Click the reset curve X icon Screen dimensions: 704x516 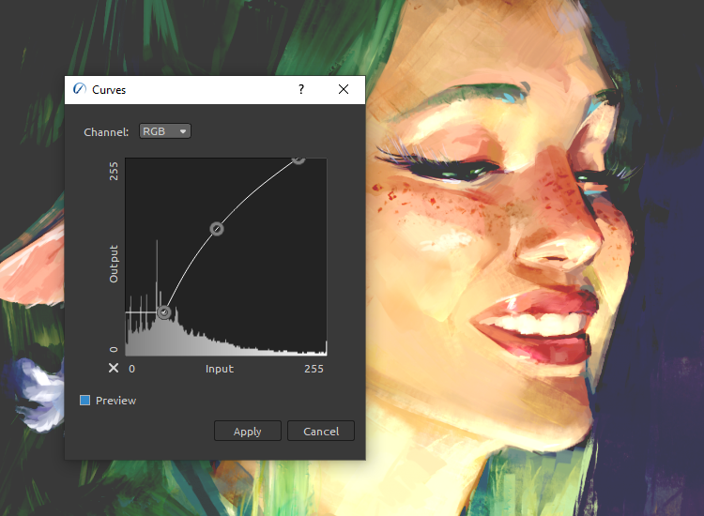click(x=114, y=369)
